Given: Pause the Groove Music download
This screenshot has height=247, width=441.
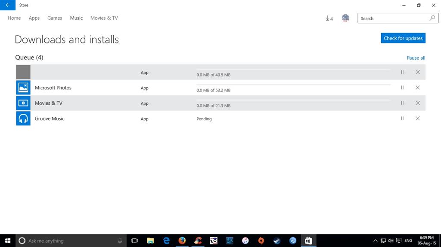Looking at the screenshot, I should [402, 119].
